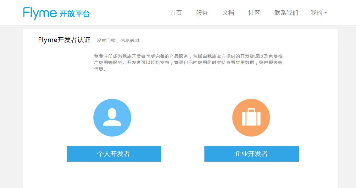The height and width of the screenshot is (188, 356).
Task: Select 文档 in the navigation bar
Action: click(228, 13)
